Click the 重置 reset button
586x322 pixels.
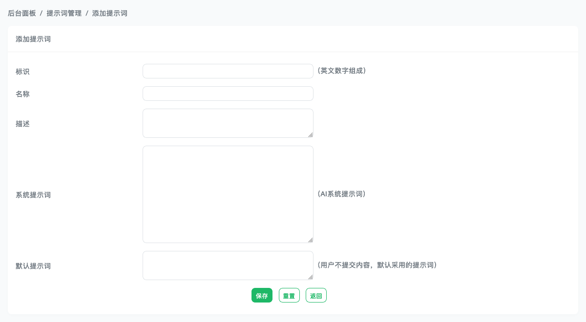289,295
